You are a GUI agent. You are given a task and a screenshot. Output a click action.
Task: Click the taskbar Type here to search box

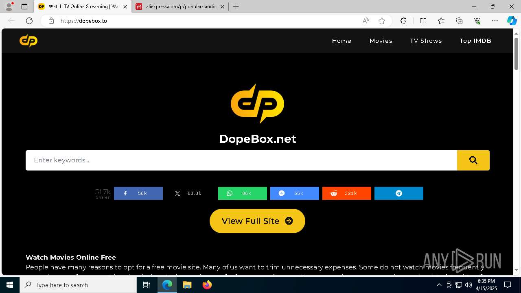(x=78, y=285)
